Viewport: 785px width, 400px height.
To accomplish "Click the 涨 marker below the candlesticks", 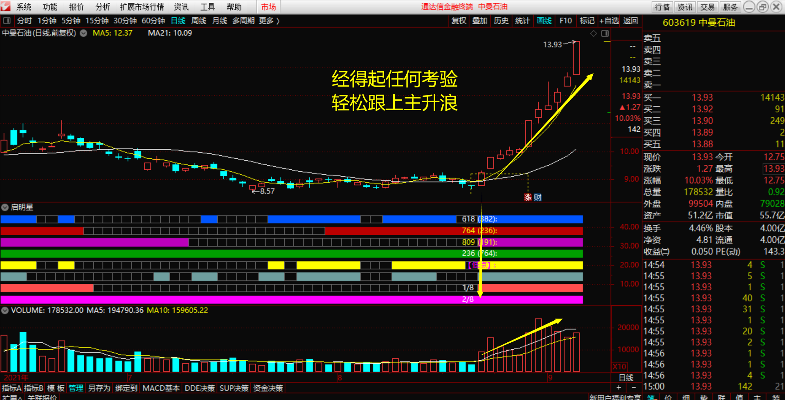I will point(528,198).
